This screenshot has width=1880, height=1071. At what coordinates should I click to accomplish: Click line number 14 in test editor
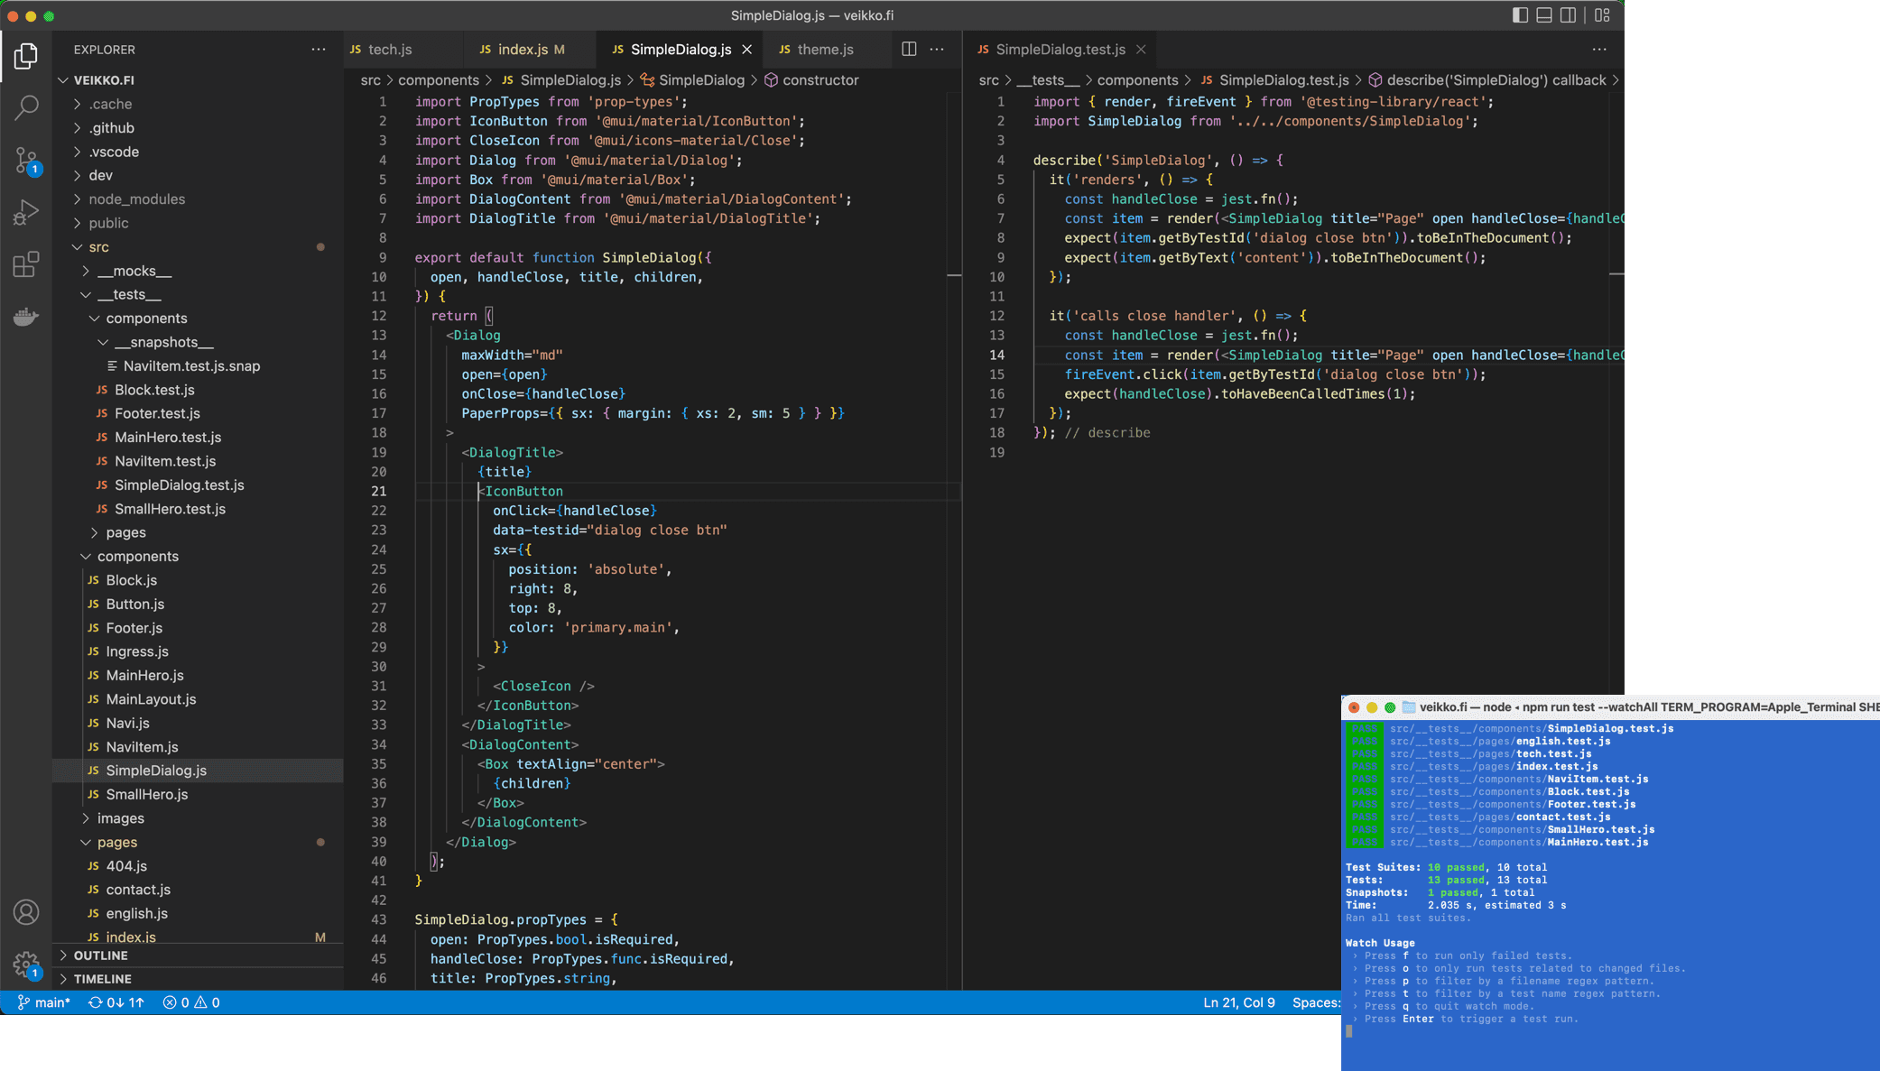[997, 355]
